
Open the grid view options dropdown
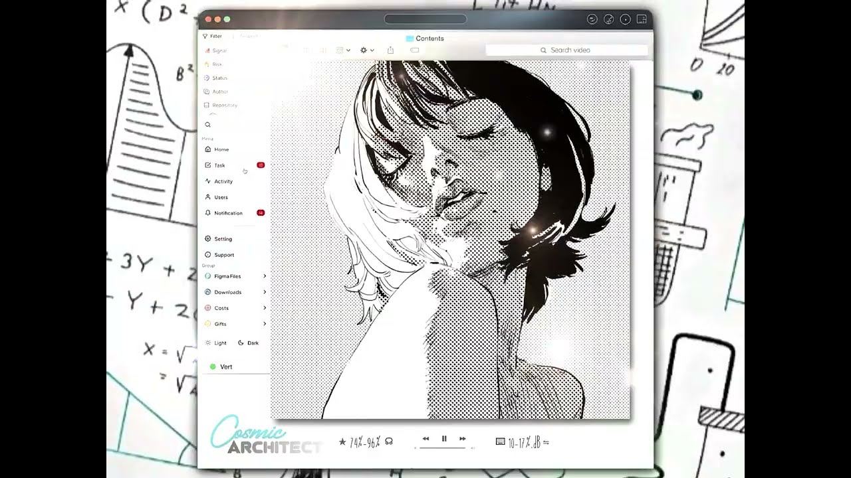(x=344, y=50)
